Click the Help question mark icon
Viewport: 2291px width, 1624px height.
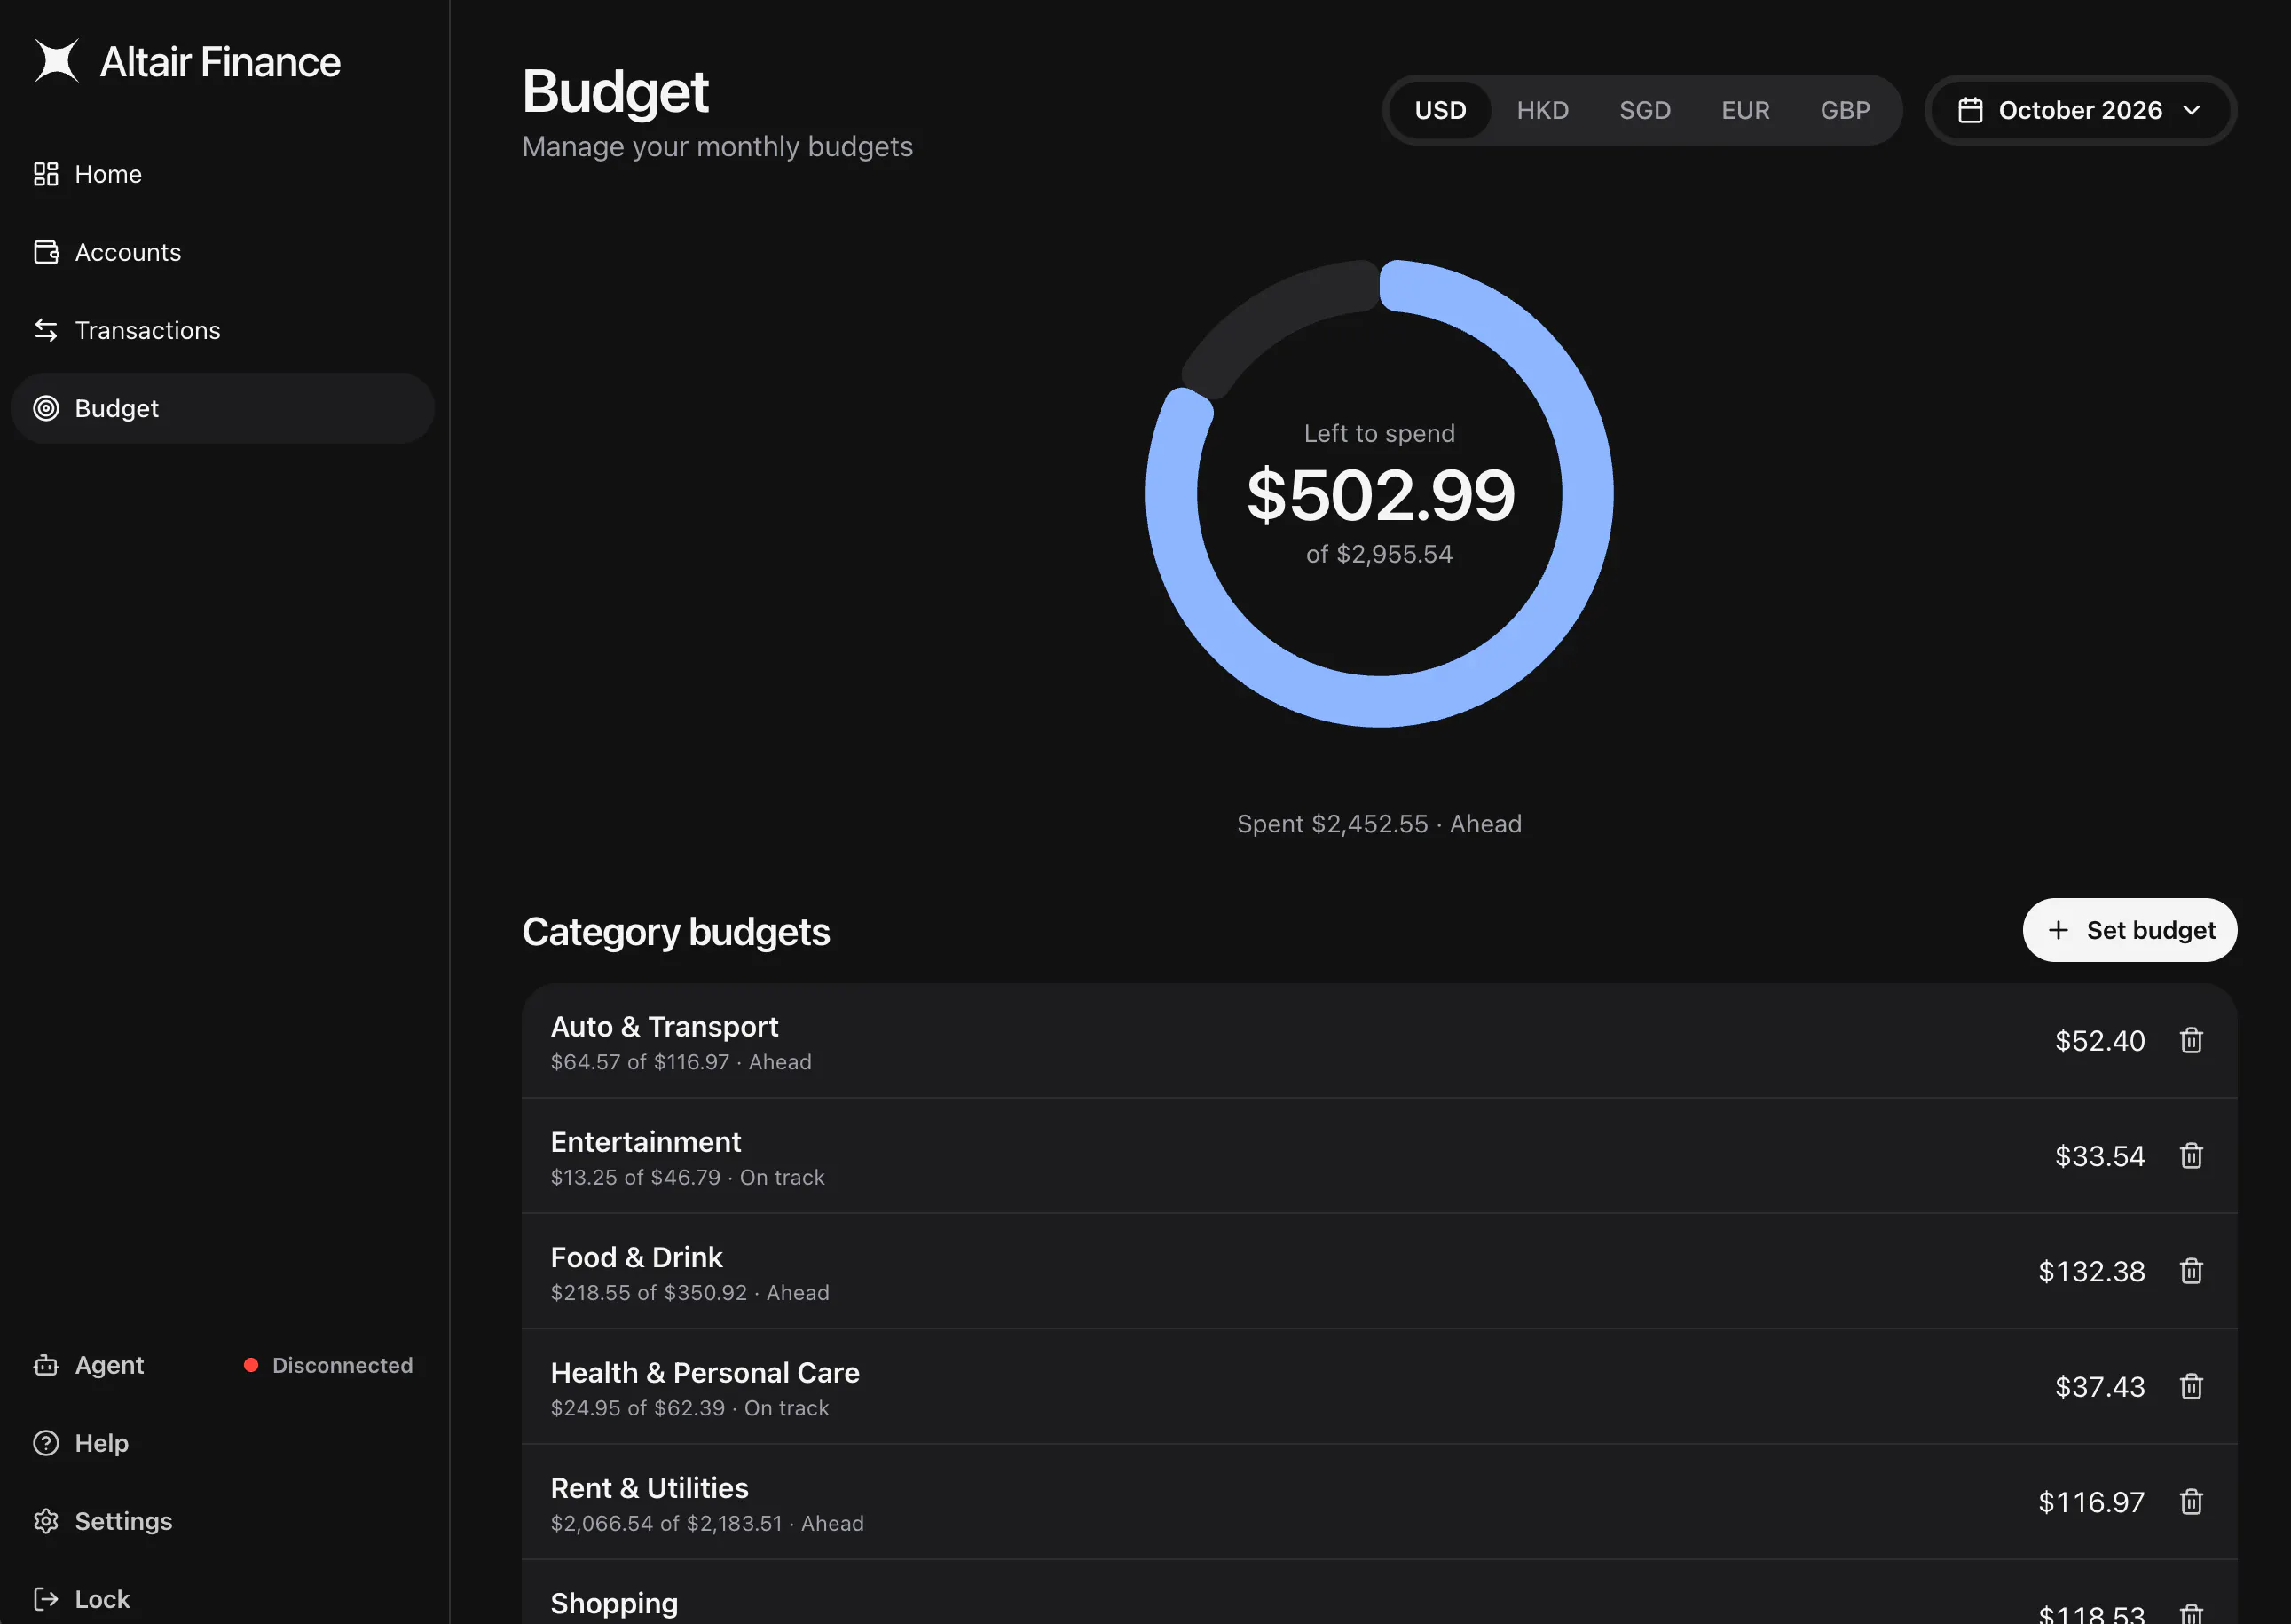46,1443
